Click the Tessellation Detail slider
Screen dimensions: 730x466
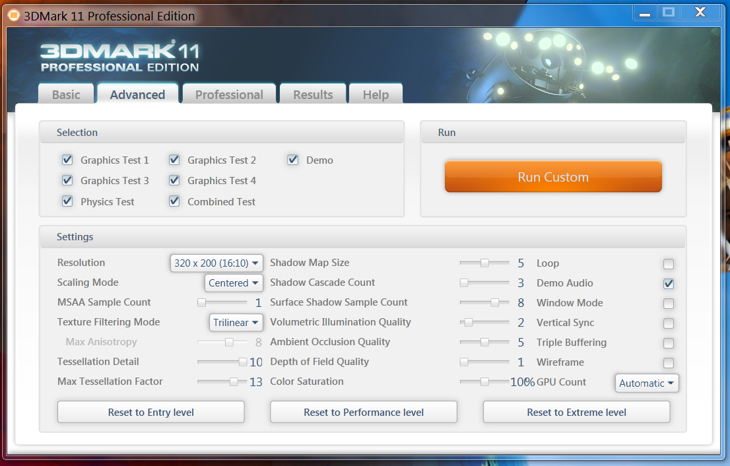(222, 362)
